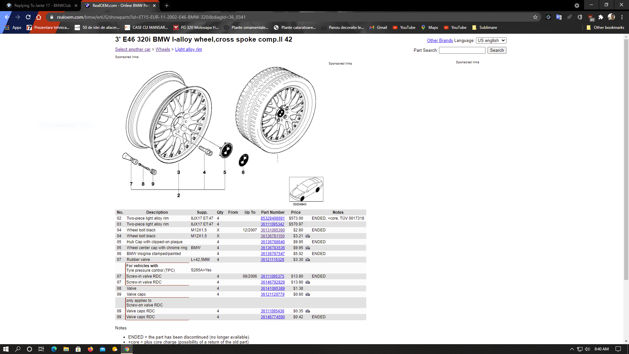The image size is (629, 354).
Task: Open part number 85329408691 link
Action: [273, 218]
